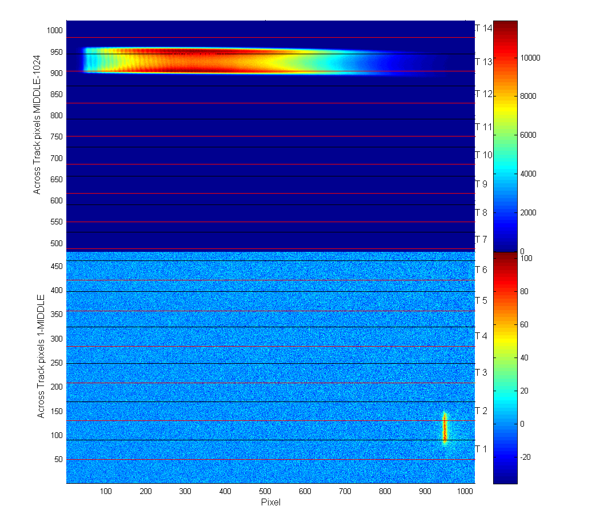Click the 'T 7' track label
Screen dimensions: 600x514
click(481, 239)
